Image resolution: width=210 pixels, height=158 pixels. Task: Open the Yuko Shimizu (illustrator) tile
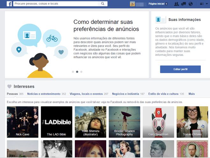point(91,122)
